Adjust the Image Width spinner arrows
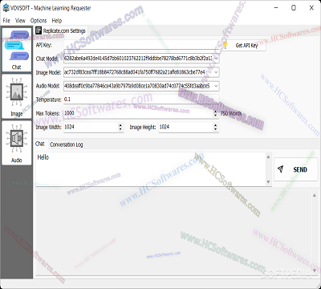Image resolution: width=321 pixels, height=289 pixels. (x=120, y=127)
